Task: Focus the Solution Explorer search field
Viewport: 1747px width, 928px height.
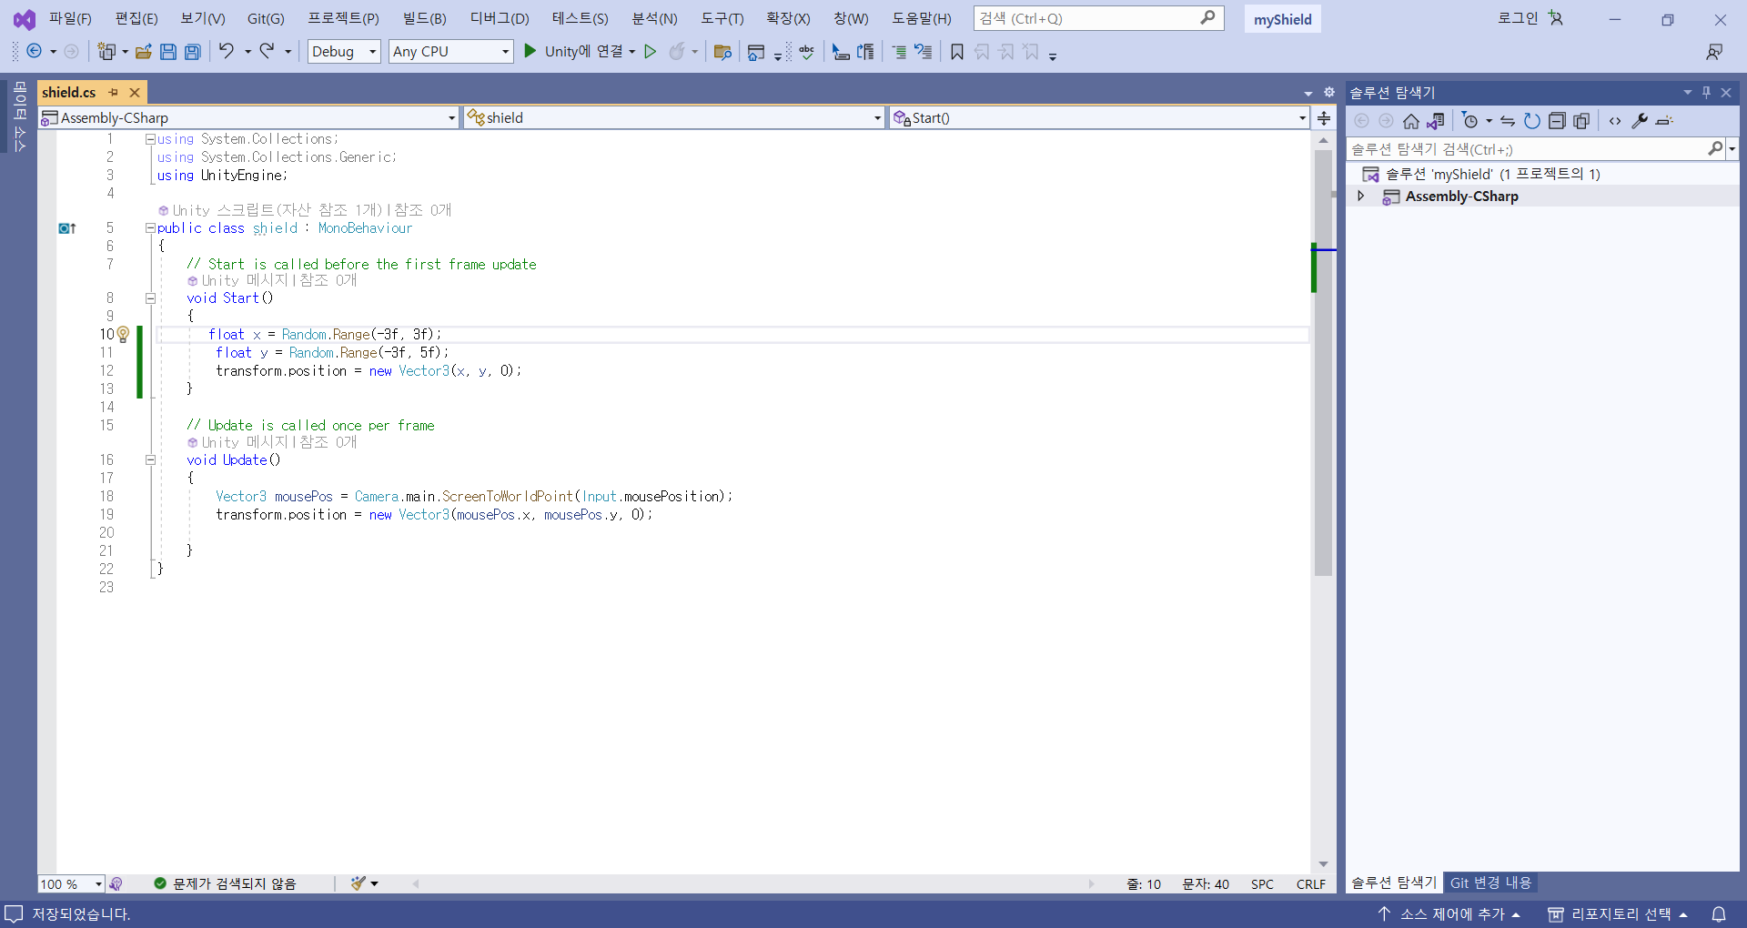Action: (1534, 149)
